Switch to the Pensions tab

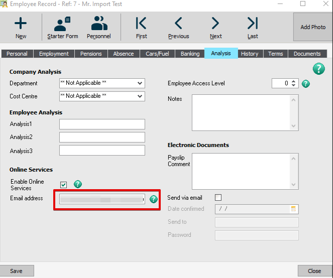[x=91, y=54]
